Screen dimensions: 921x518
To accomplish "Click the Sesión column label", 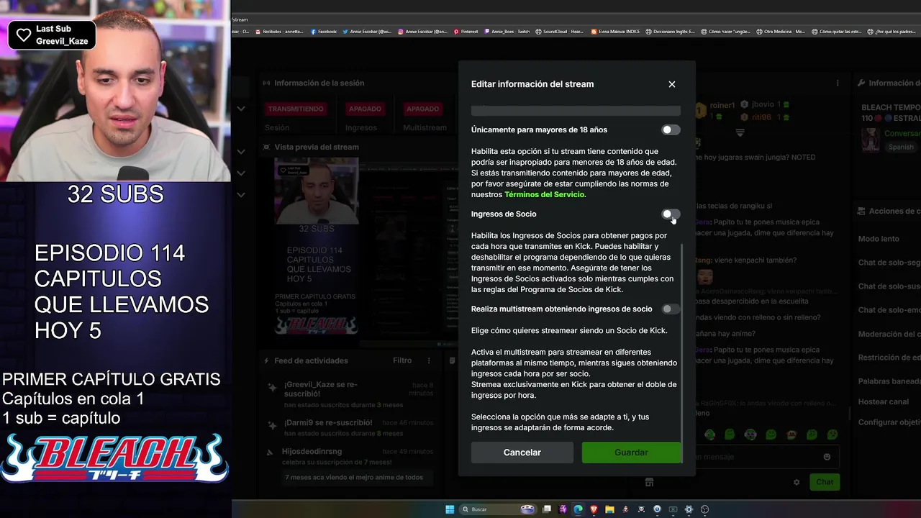I will (x=277, y=127).
